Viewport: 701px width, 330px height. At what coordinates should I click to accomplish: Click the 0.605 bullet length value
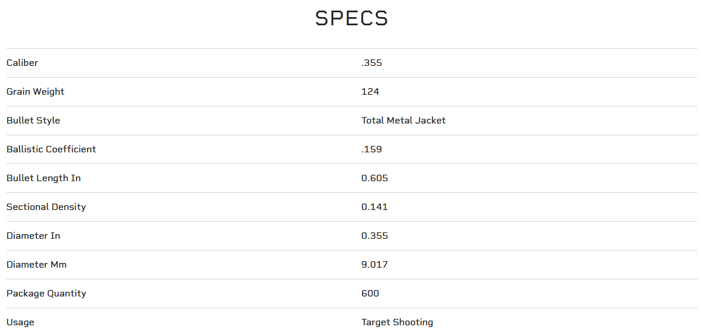point(374,178)
